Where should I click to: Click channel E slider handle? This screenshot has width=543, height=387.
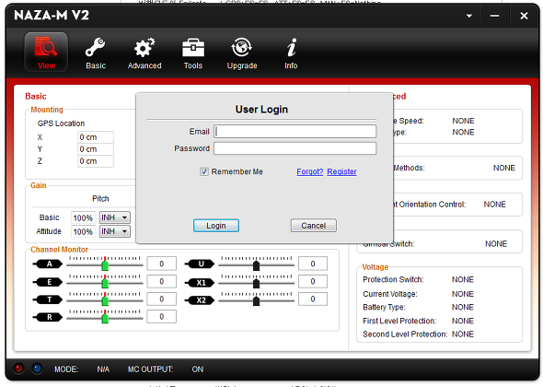pyautogui.click(x=105, y=283)
